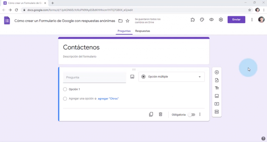Click the add question plus icon
This screenshot has height=142, width=267.
tap(217, 72)
